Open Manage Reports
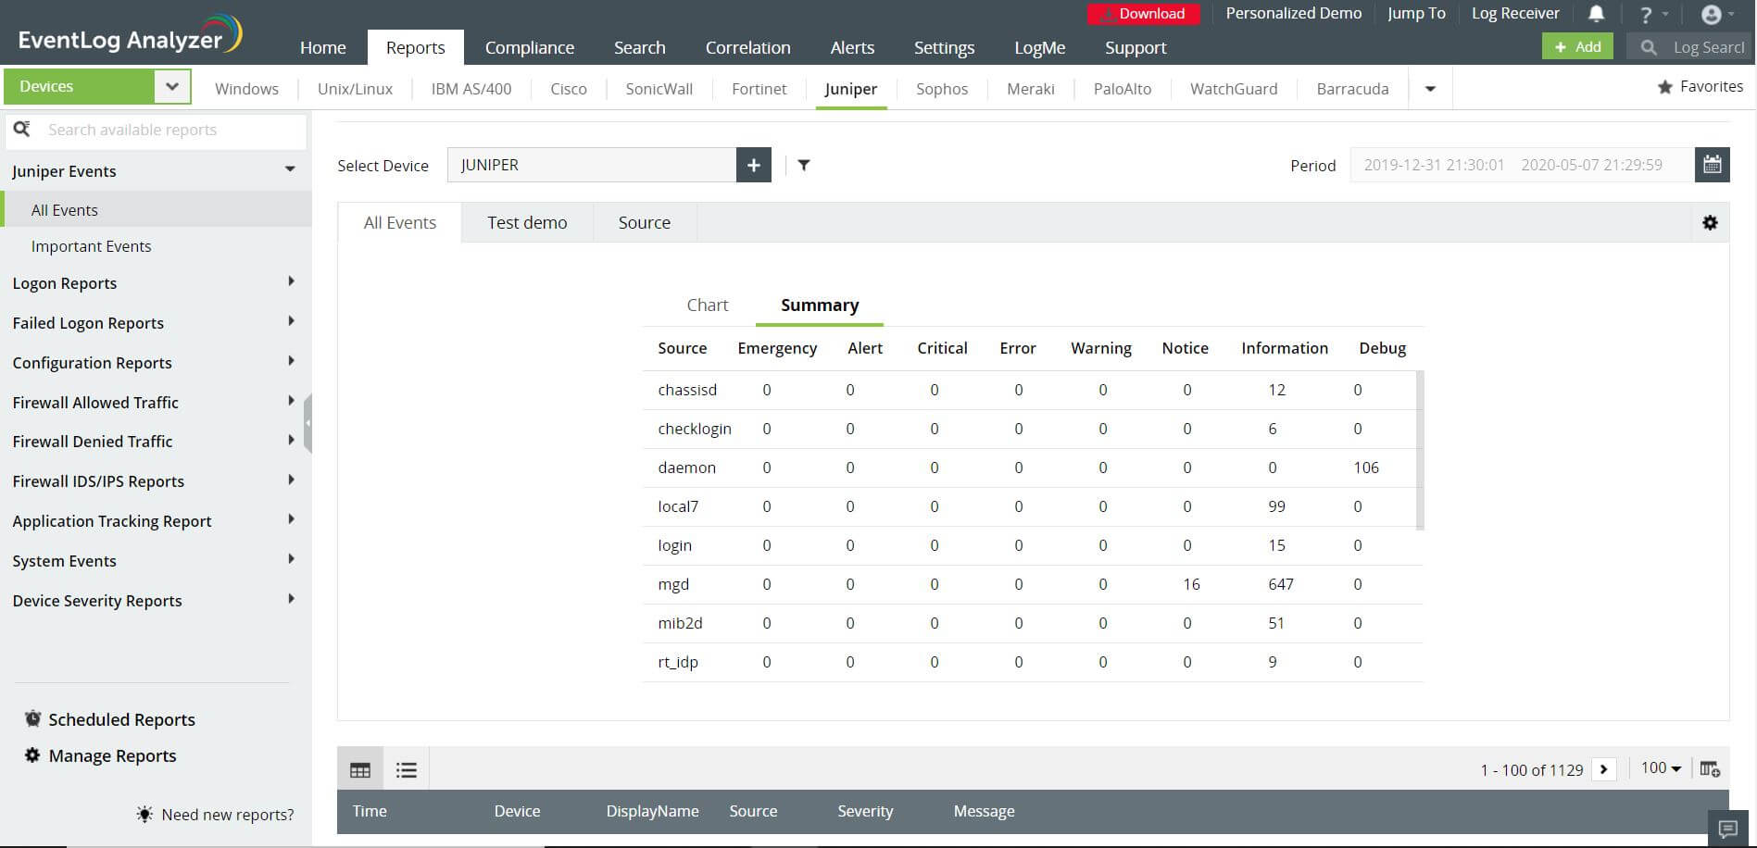This screenshot has width=1757, height=848. [100, 755]
